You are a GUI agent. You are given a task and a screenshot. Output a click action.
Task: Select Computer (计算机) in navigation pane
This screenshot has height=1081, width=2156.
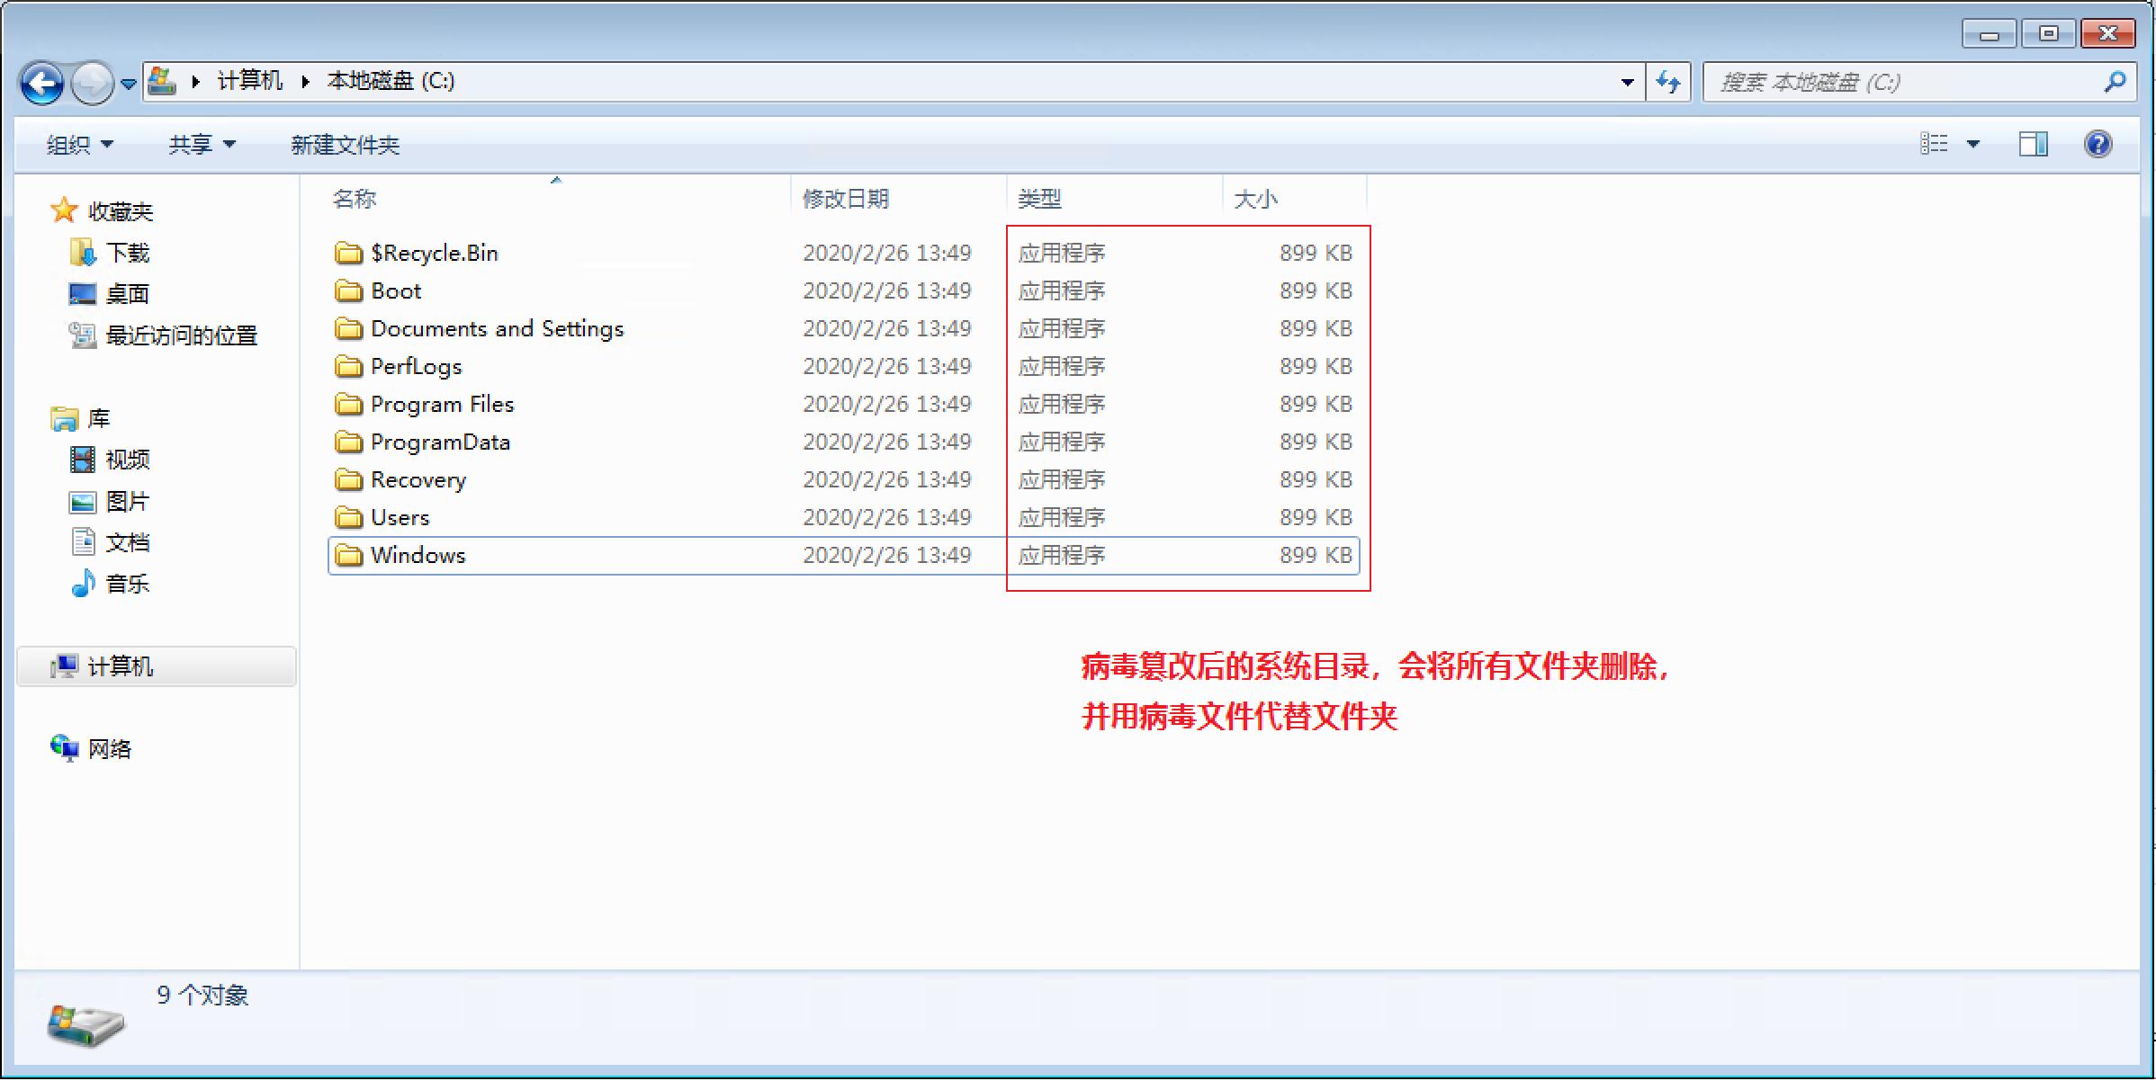tap(120, 666)
